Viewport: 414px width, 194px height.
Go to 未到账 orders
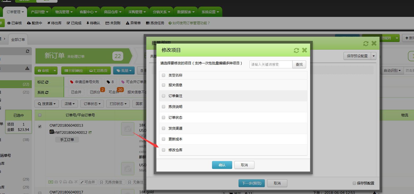click(x=113, y=23)
